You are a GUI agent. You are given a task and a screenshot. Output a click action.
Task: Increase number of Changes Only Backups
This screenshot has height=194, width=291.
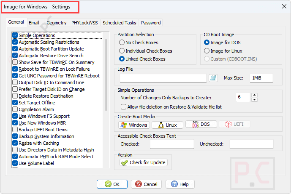[254, 95]
